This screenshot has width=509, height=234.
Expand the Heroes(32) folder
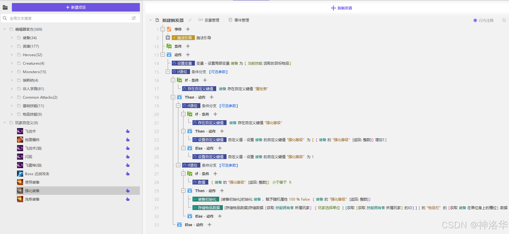[x=12, y=55]
